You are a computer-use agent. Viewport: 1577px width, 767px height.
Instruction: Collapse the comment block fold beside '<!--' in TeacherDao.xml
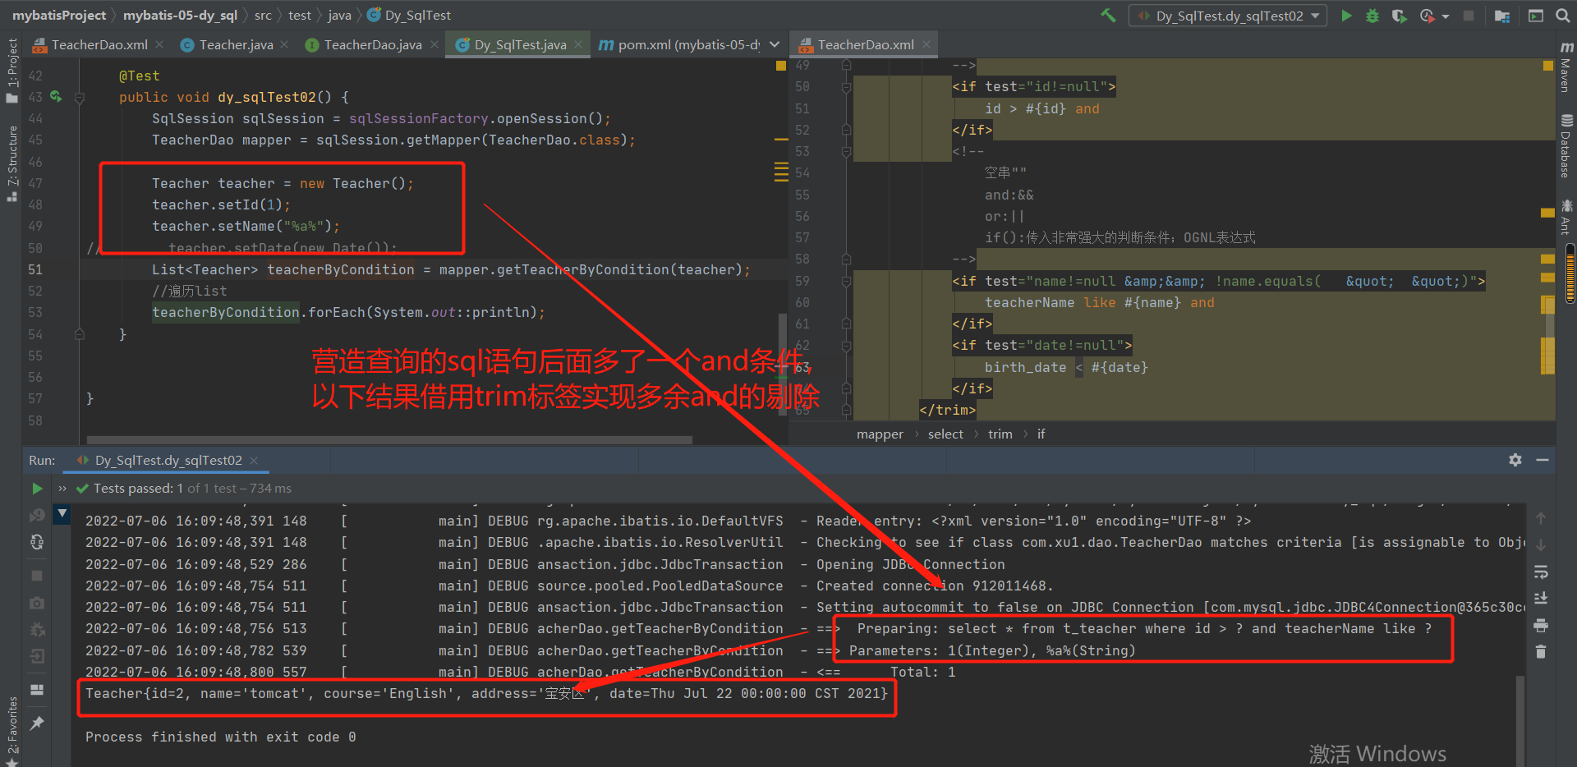tap(846, 151)
